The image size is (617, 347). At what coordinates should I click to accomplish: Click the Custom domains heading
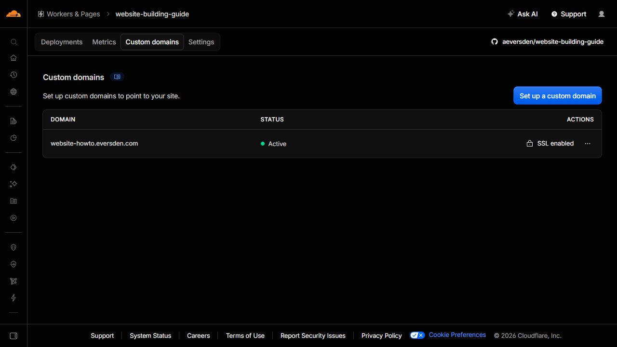point(73,77)
